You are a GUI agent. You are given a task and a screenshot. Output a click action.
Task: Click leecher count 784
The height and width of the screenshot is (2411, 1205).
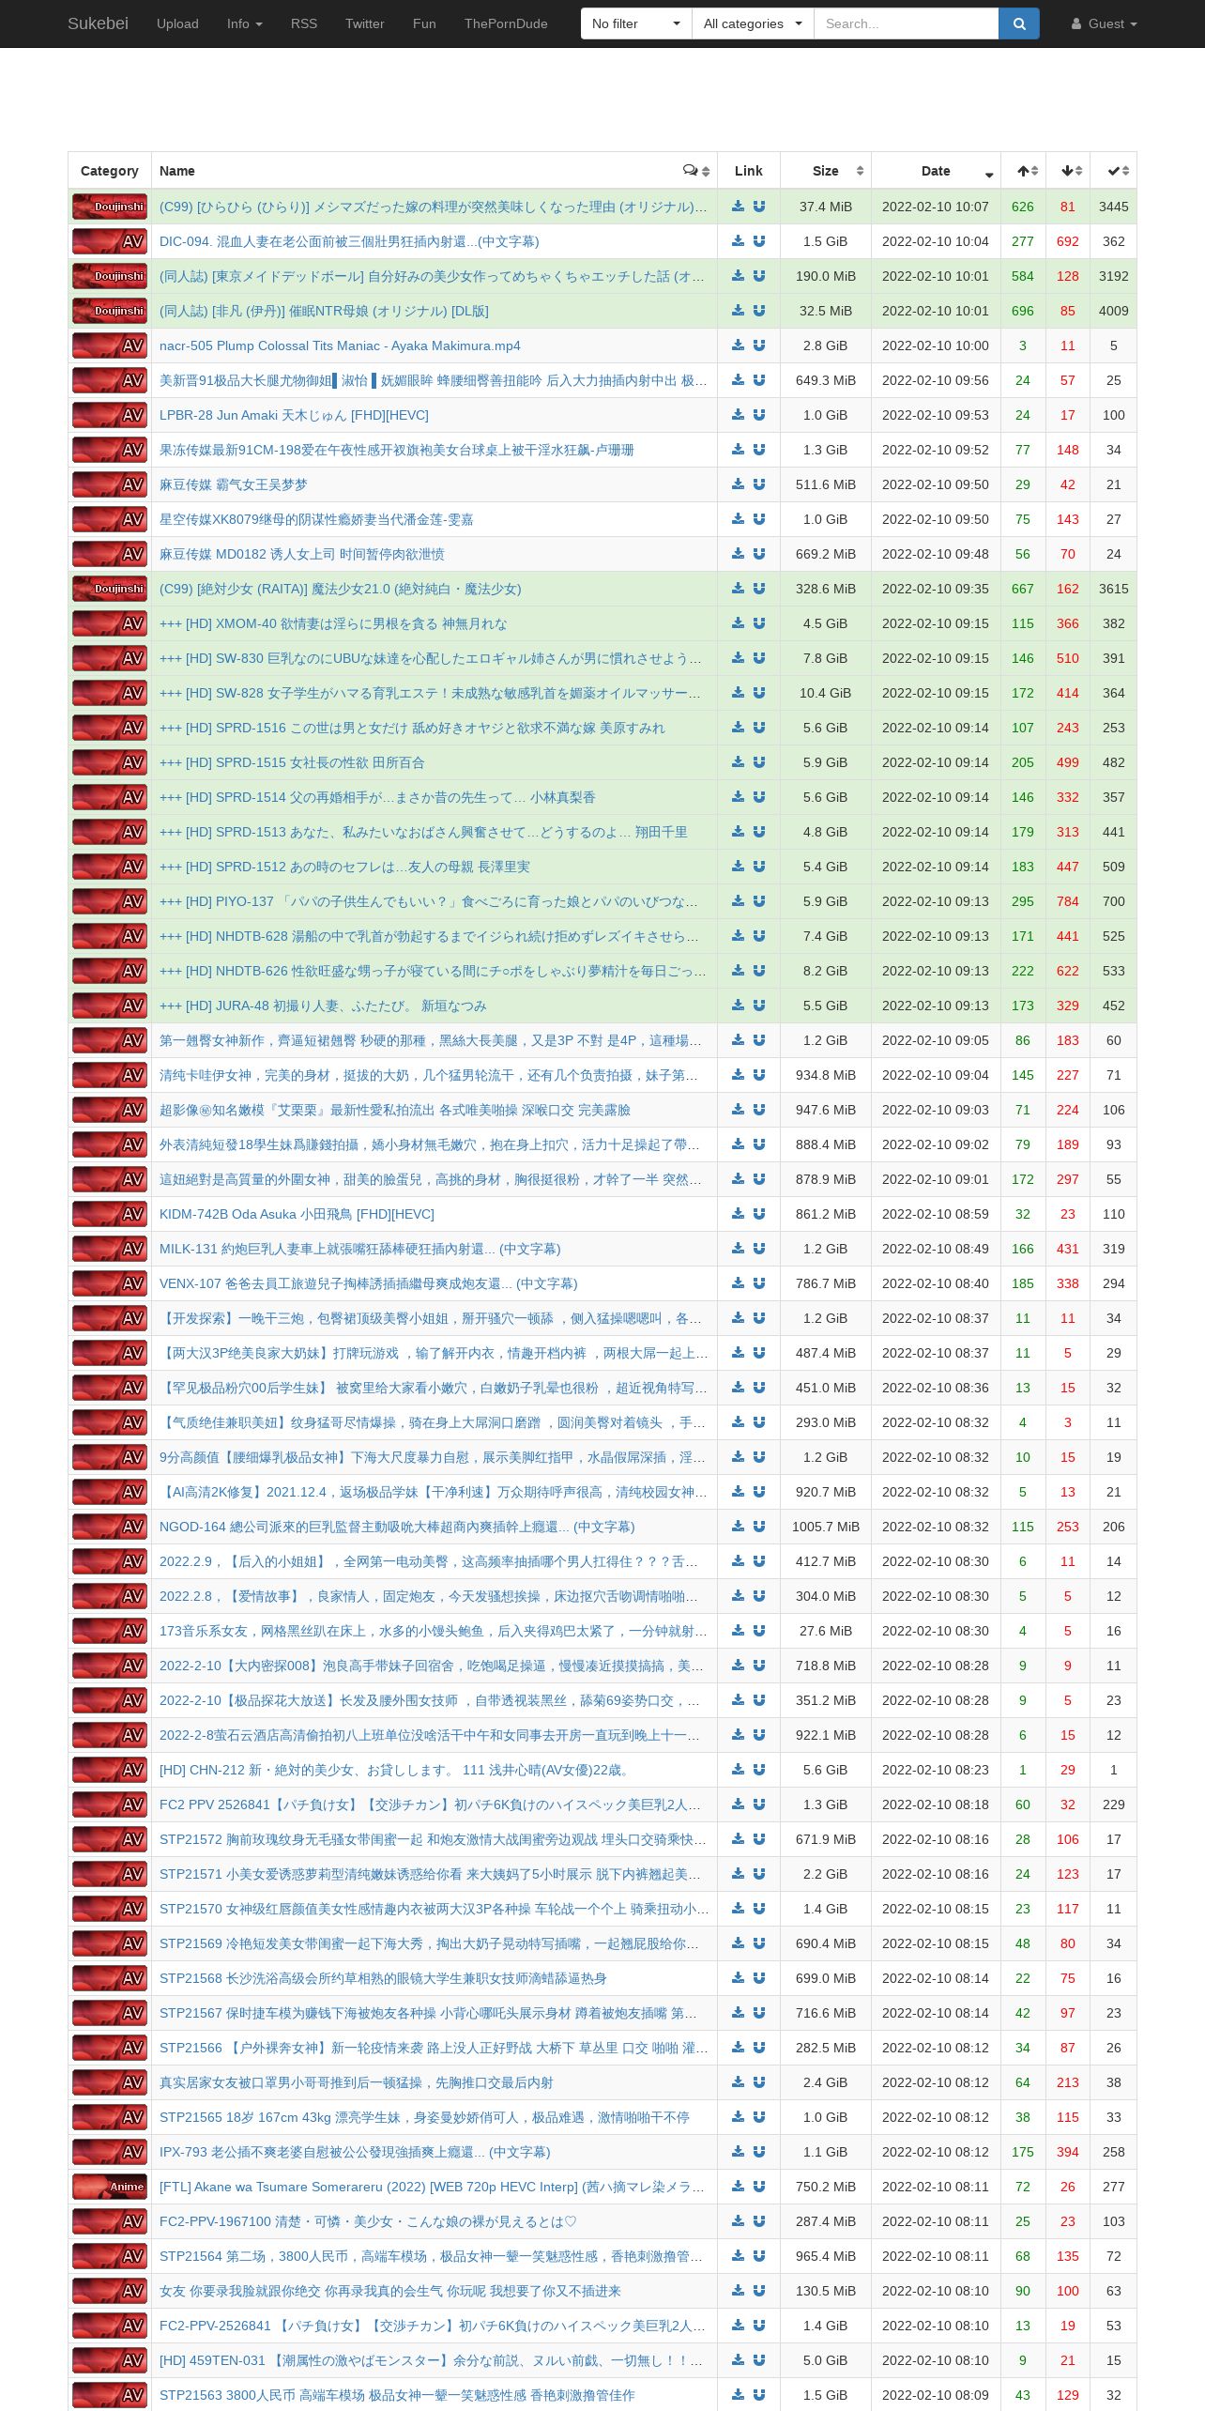1068,901
